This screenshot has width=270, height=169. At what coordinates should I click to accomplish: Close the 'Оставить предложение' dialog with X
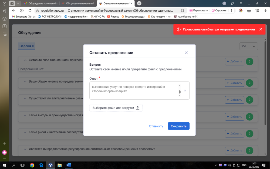(x=186, y=53)
